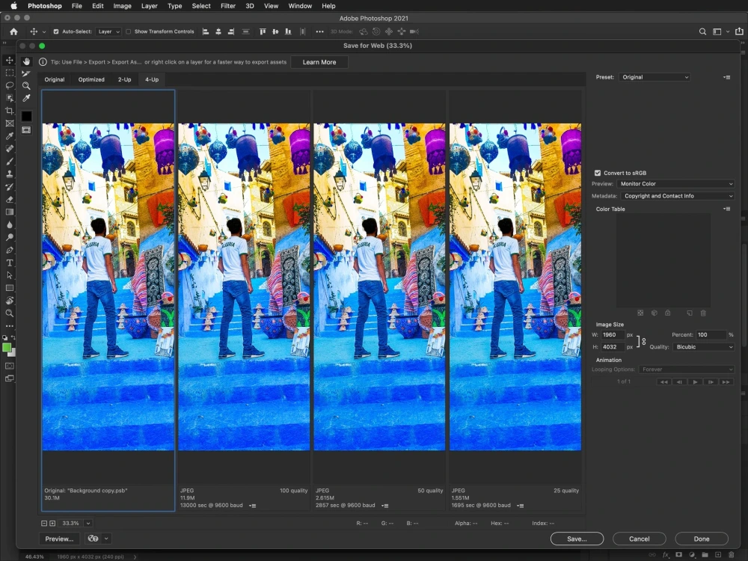Toggle the width-height constrain link icon
Screen dimensions: 748x561
[643, 341]
